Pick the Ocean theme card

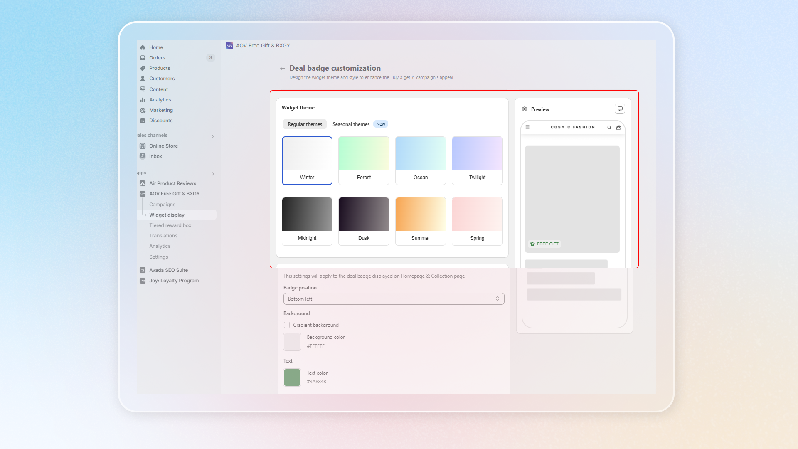tap(420, 160)
